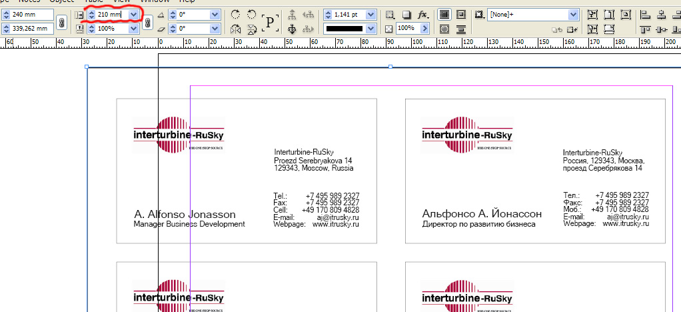The image size is (681, 312).
Task: Click the email 'aj@itrusky.ru' on English card
Action: click(x=338, y=217)
